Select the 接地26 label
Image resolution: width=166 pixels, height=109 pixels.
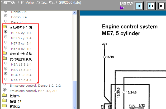pos(15,96)
